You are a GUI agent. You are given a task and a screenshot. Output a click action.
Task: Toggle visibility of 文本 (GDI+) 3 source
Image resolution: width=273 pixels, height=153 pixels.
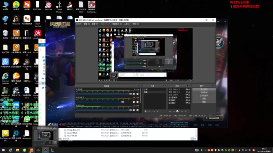(x=186, y=89)
